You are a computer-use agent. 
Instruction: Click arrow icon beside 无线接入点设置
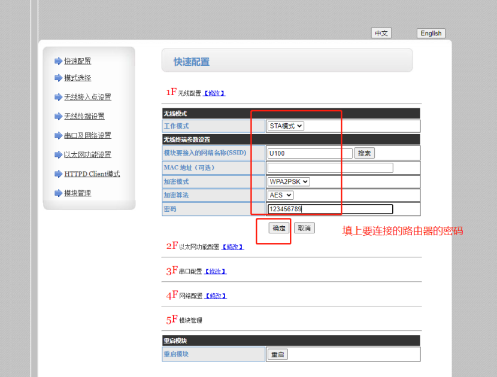[58, 97]
